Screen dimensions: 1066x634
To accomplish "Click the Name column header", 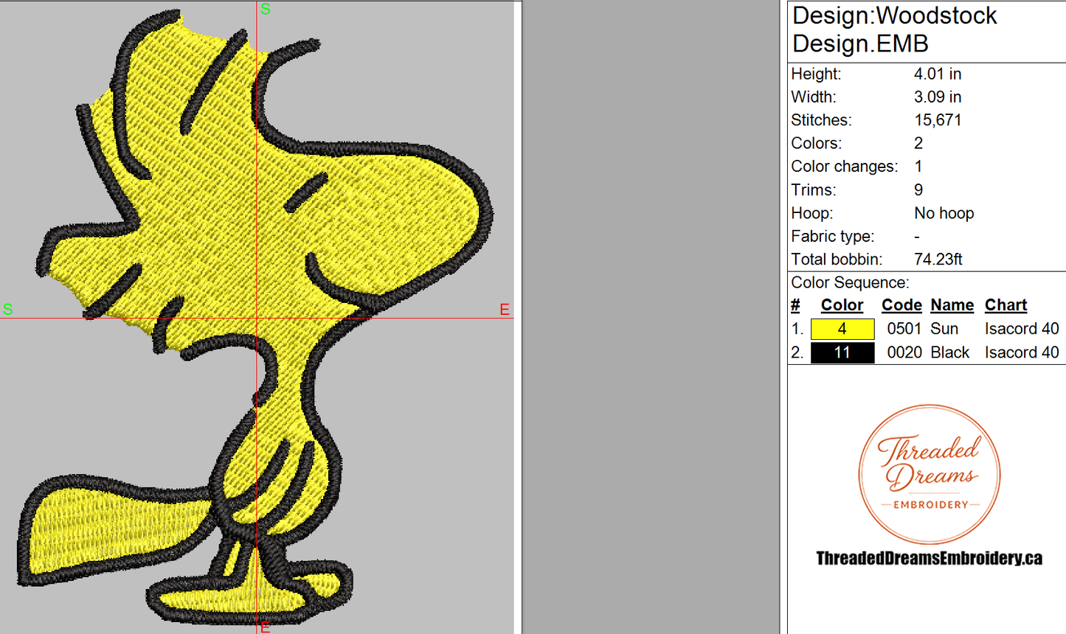I will 952,305.
